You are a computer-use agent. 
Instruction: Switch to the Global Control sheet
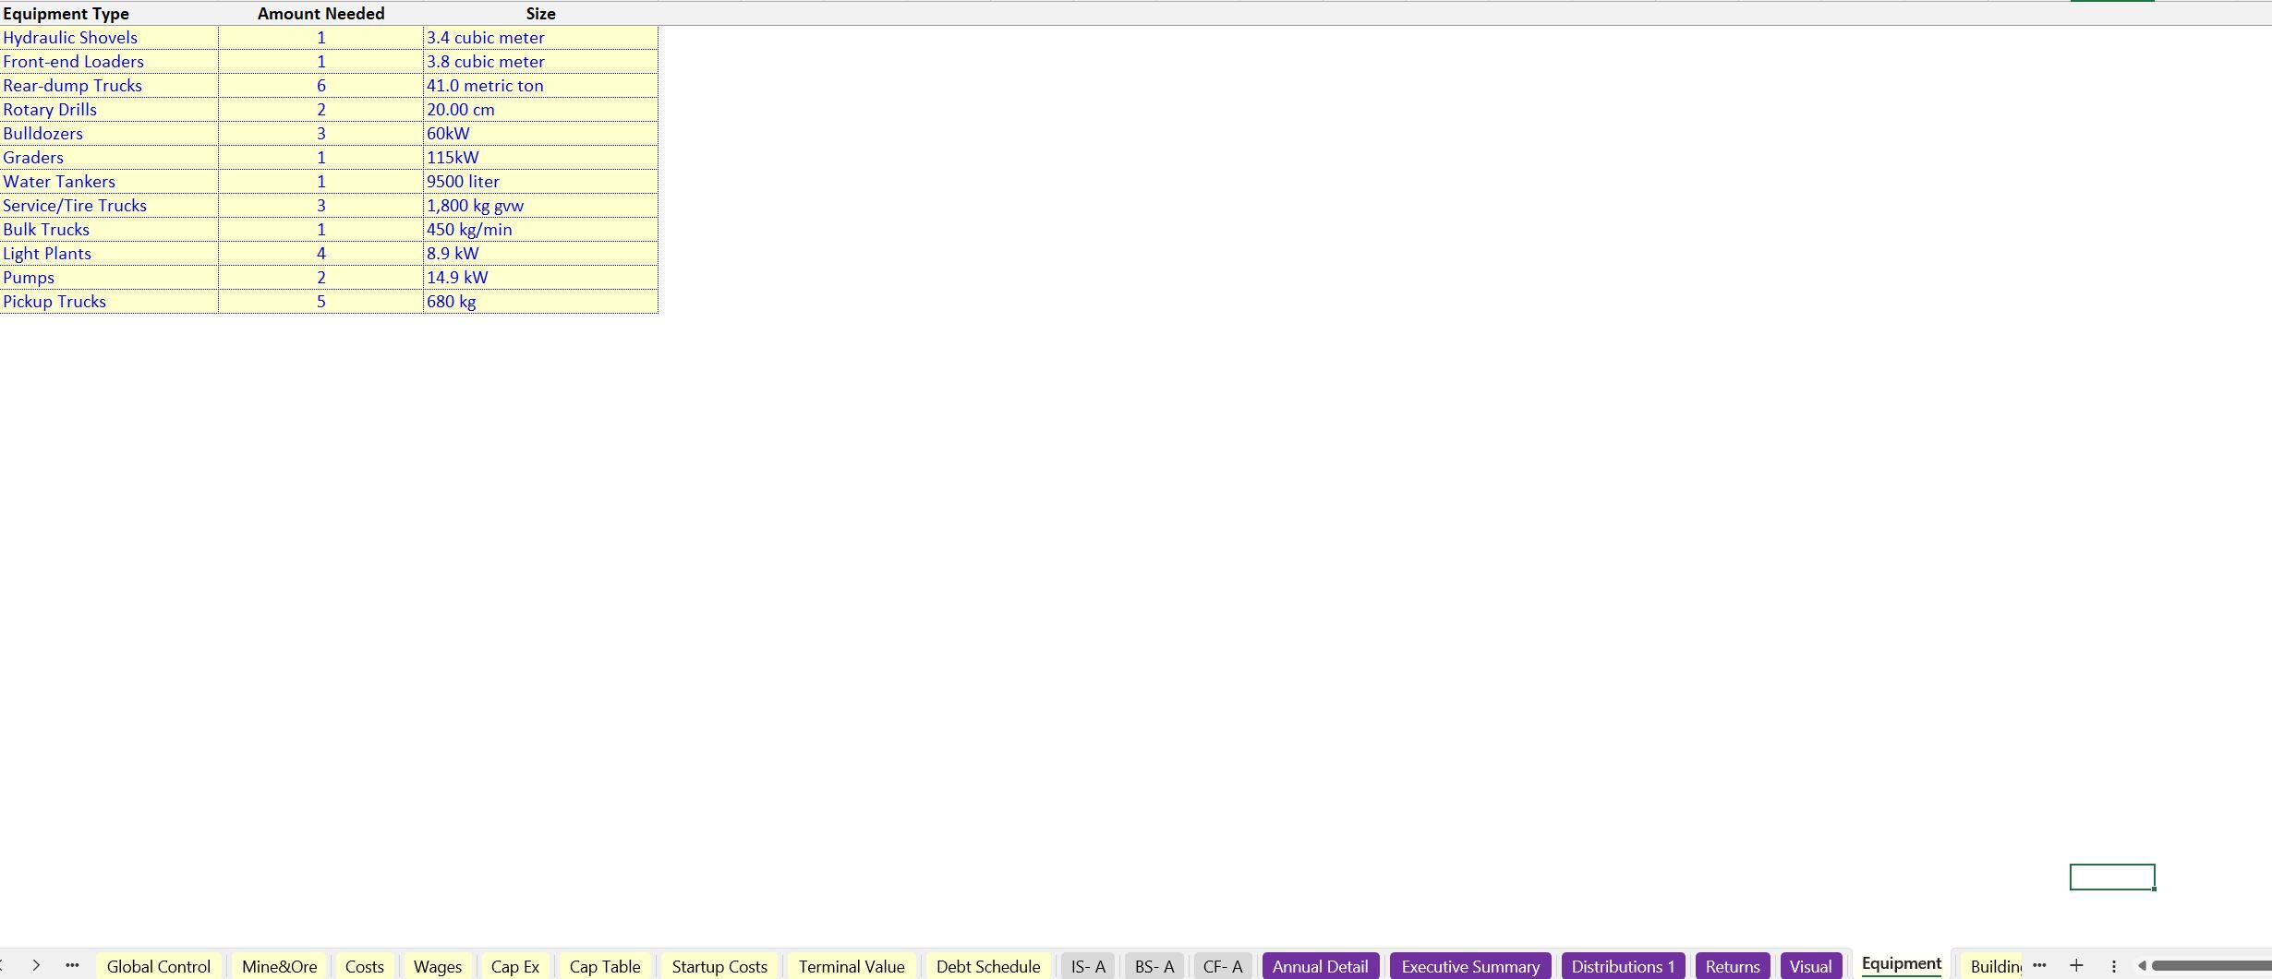click(158, 965)
